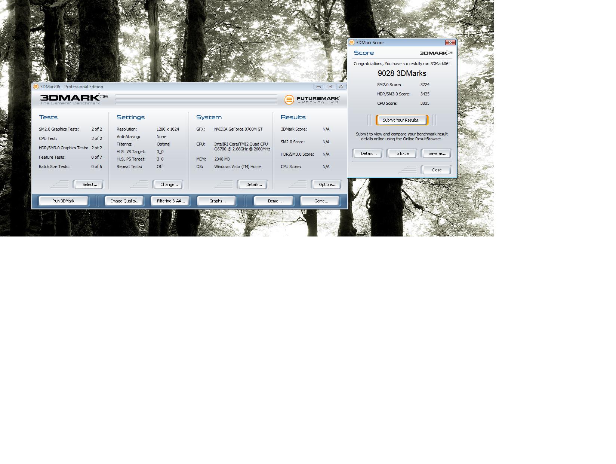
Task: Open the Image Quality tool
Action: click(125, 201)
